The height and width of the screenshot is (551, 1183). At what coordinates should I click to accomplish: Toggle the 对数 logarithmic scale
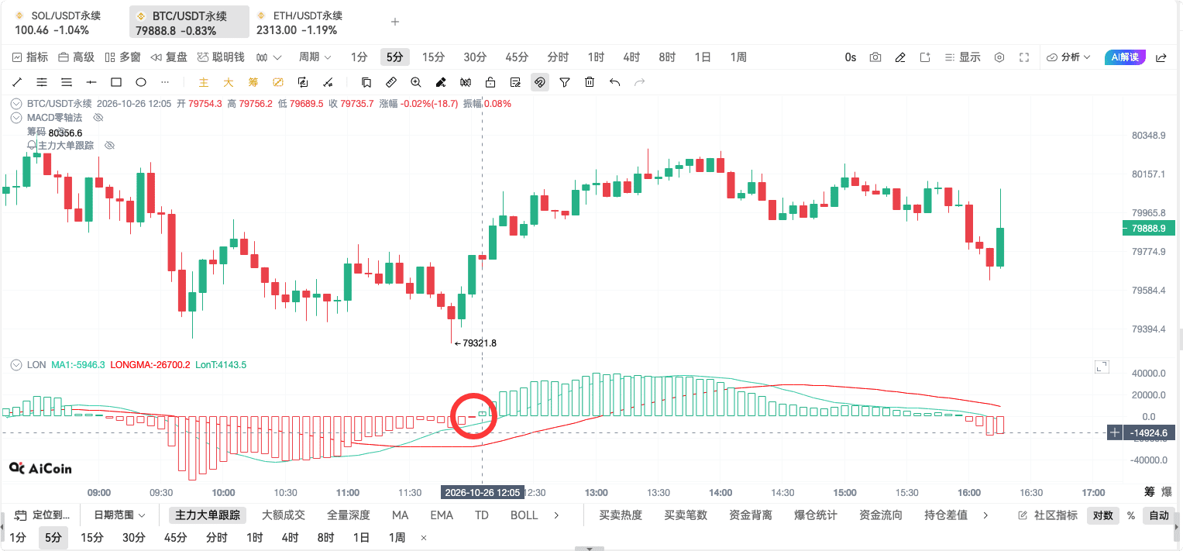click(x=1102, y=515)
